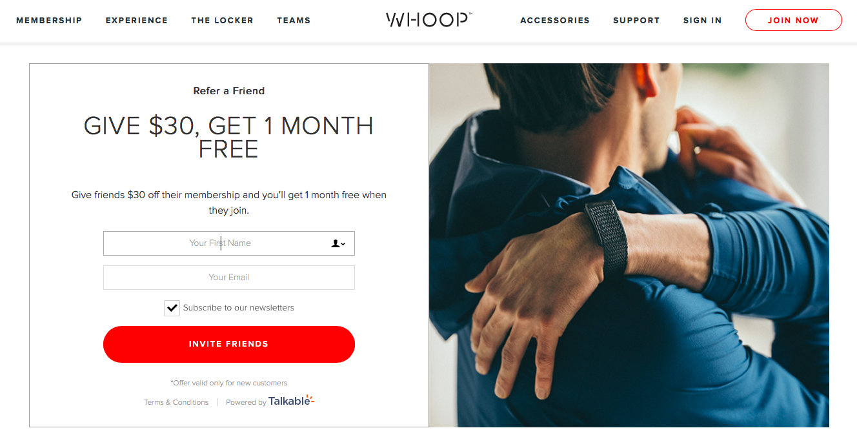Visit the Support page
Screen dimensions: 857x448
(636, 21)
